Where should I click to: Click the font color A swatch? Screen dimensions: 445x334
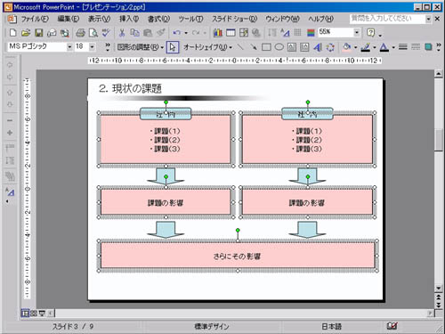[x=384, y=47]
